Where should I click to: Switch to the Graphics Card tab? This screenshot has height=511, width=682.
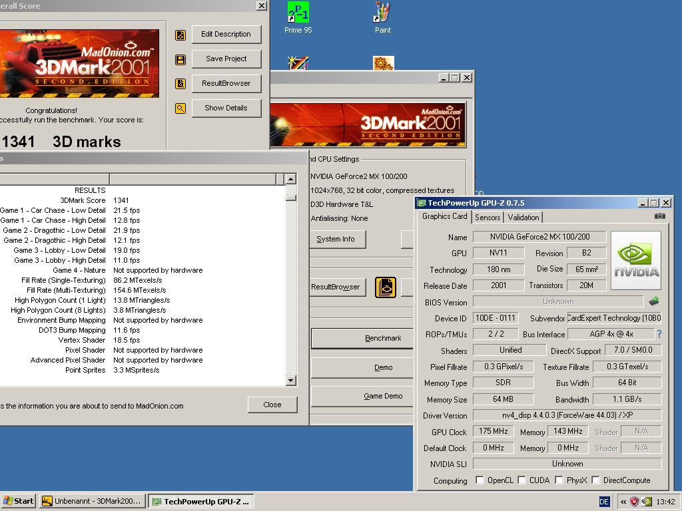[x=444, y=216]
